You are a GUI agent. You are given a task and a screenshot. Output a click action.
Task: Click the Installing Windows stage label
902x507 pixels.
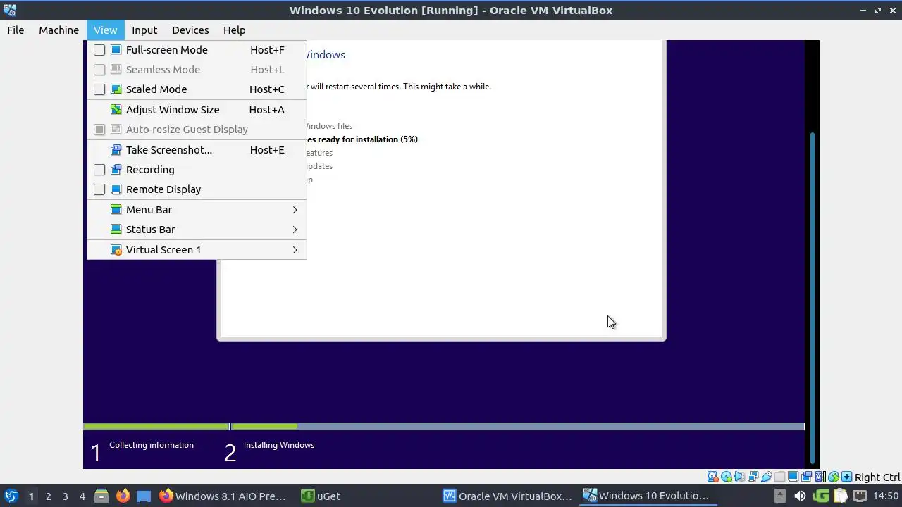tap(279, 445)
